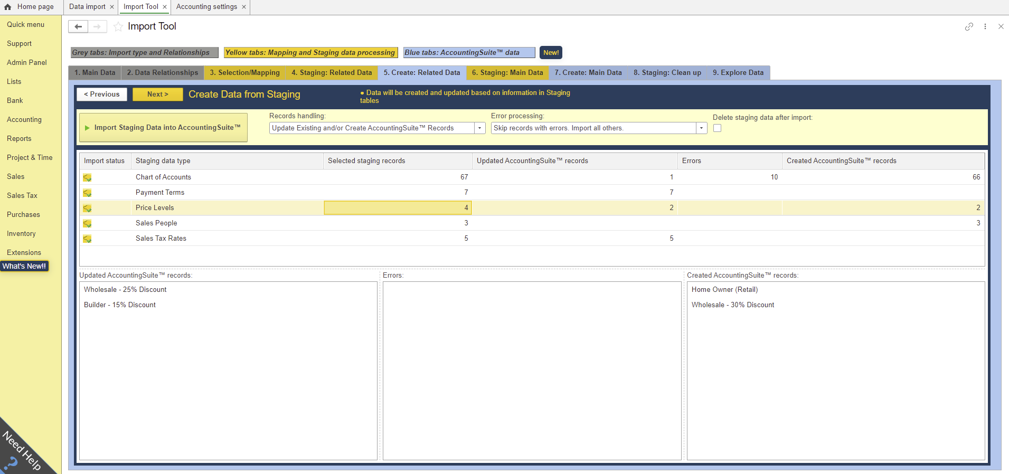The width and height of the screenshot is (1009, 474).
Task: Open the 9. Explore Data tab
Action: point(738,73)
